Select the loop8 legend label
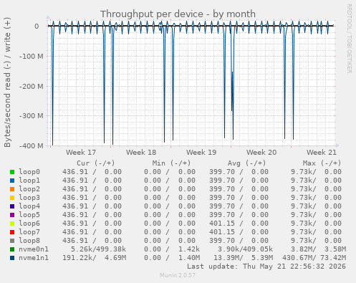Screen dimensions: 356x283 pyautogui.click(x=29, y=241)
